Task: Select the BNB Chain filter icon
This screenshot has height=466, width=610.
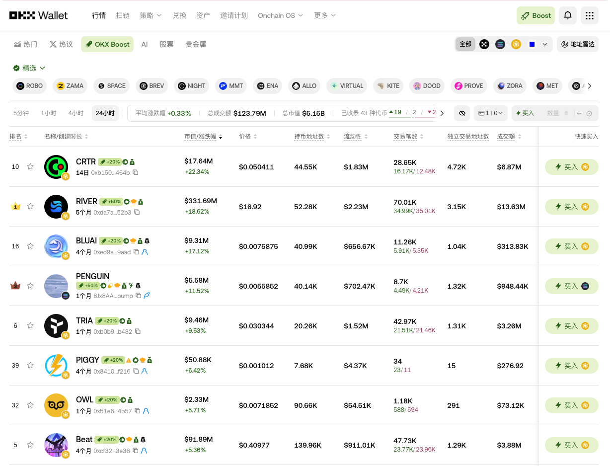Action: [516, 44]
